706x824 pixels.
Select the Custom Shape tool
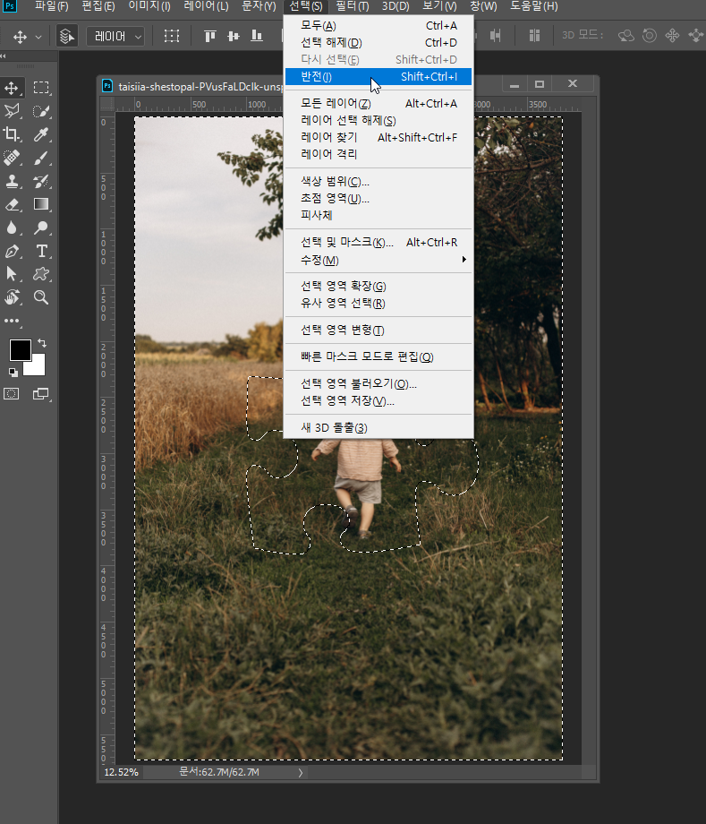tap(41, 274)
